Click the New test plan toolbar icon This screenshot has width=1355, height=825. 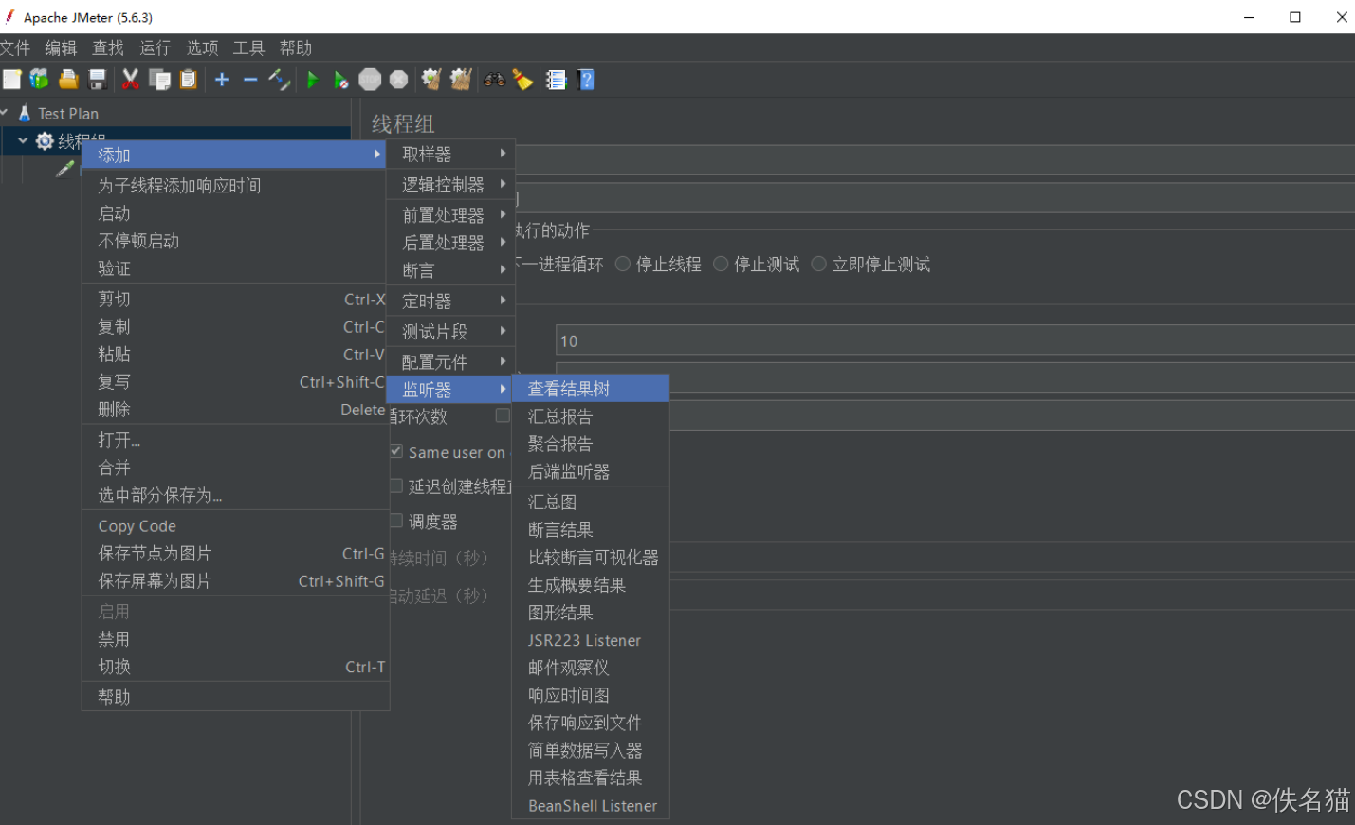pyautogui.click(x=11, y=80)
